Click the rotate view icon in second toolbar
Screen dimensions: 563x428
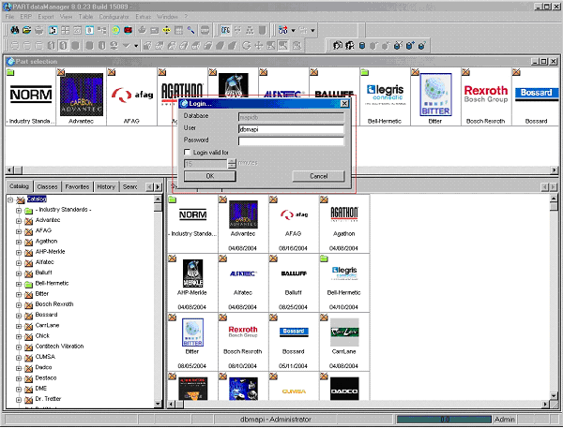(246, 46)
